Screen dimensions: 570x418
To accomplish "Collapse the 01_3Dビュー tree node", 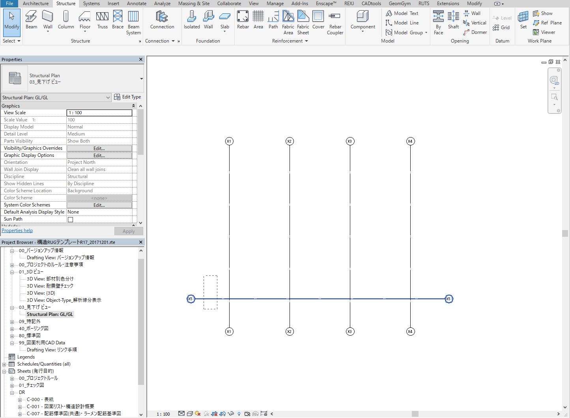I will coord(12,272).
